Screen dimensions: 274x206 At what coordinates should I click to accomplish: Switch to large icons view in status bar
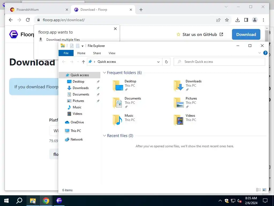pyautogui.click(x=264, y=190)
